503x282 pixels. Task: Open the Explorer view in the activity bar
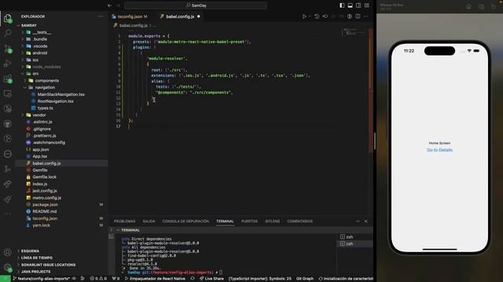click(x=7, y=18)
